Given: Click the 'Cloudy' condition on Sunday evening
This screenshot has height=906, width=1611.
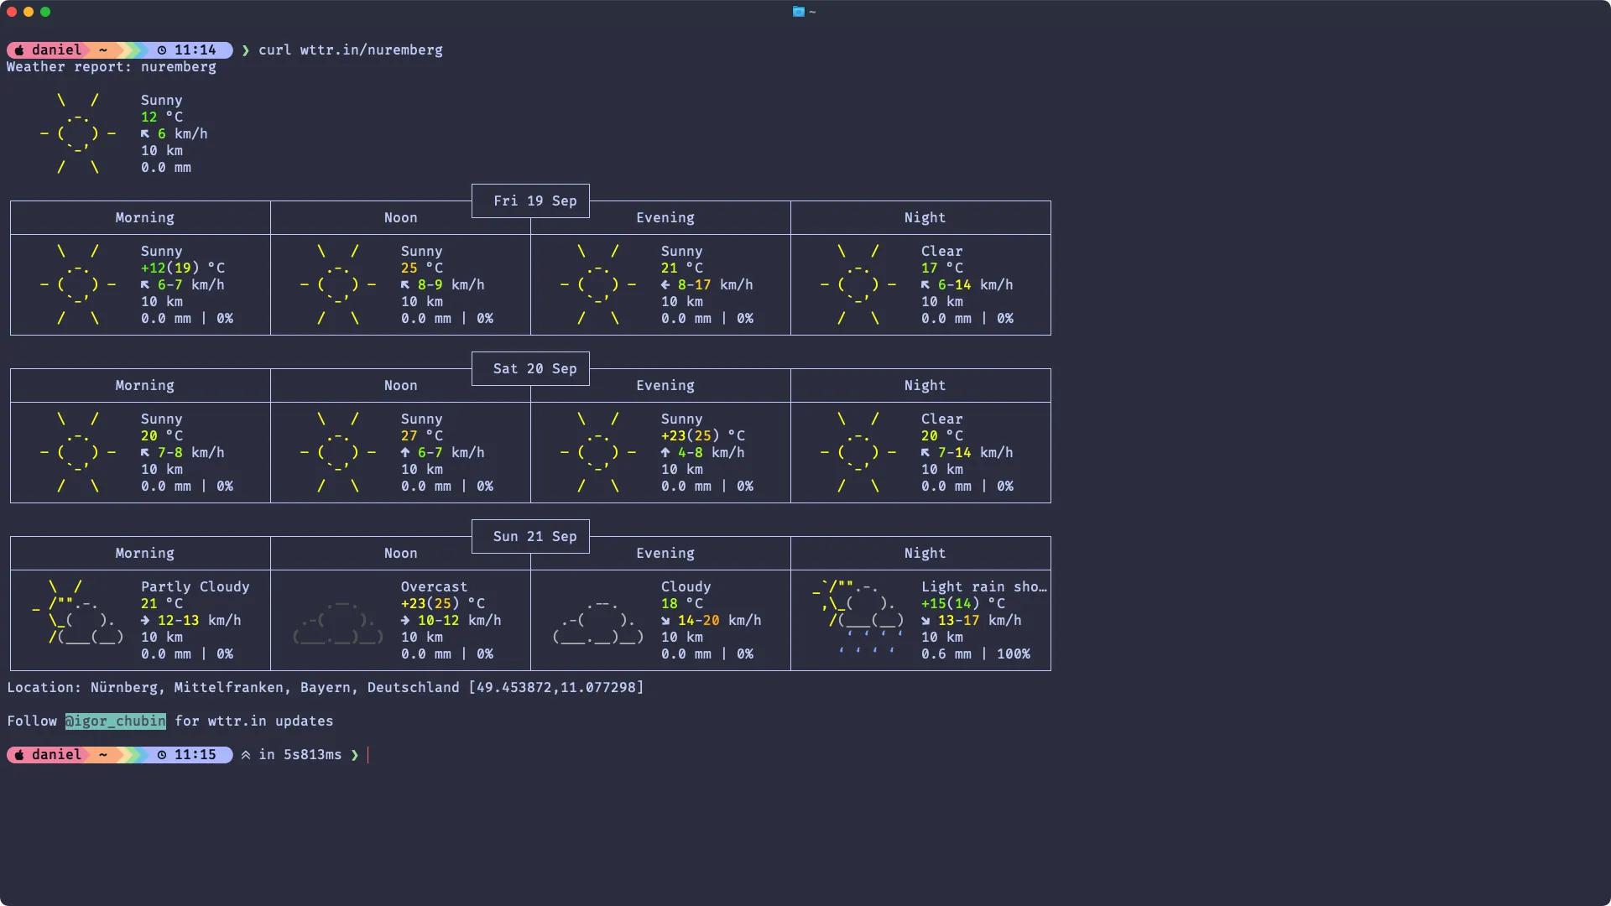Looking at the screenshot, I should [x=686, y=587].
